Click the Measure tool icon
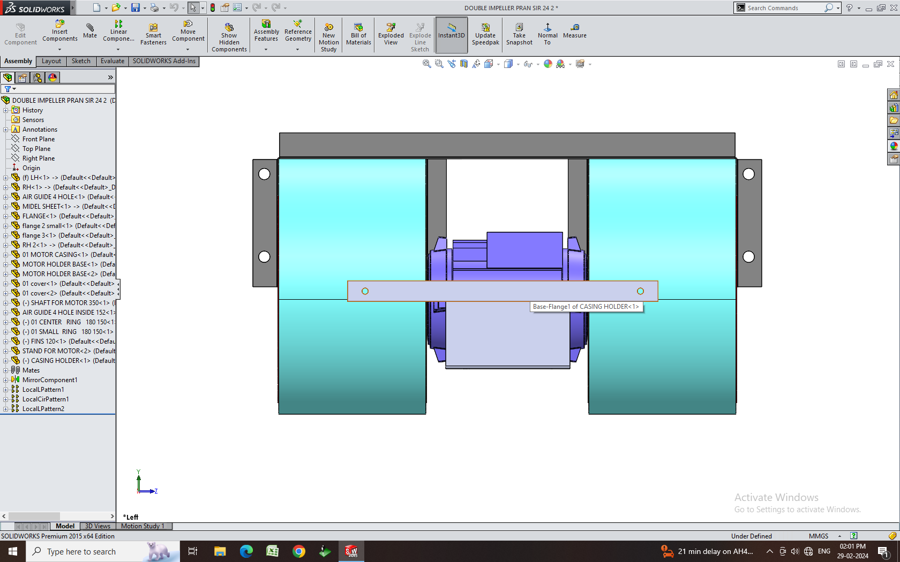The height and width of the screenshot is (562, 900). tap(574, 31)
